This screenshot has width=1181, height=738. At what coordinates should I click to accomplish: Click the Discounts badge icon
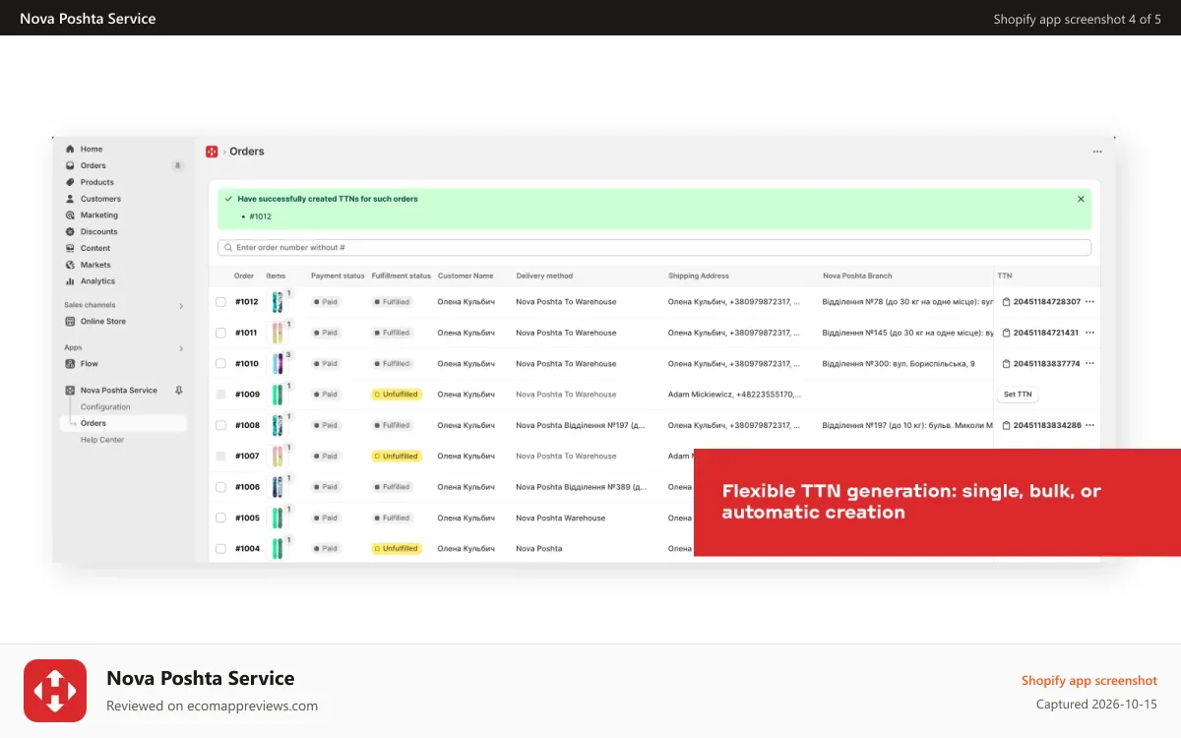[70, 232]
